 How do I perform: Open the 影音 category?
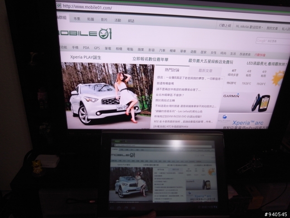click(x=151, y=50)
